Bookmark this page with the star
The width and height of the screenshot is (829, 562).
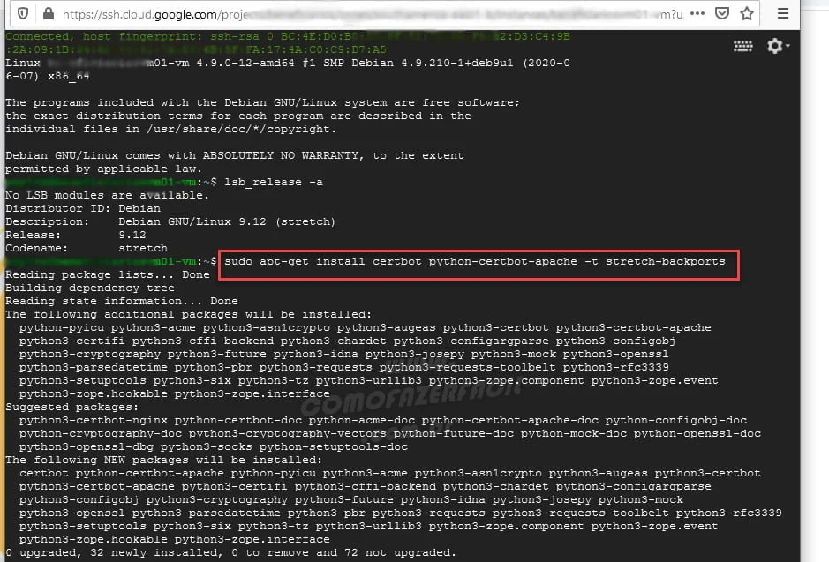pyautogui.click(x=747, y=13)
